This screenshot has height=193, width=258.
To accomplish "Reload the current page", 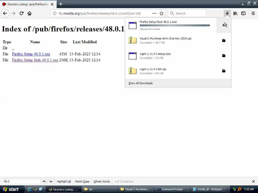I will [21, 13].
